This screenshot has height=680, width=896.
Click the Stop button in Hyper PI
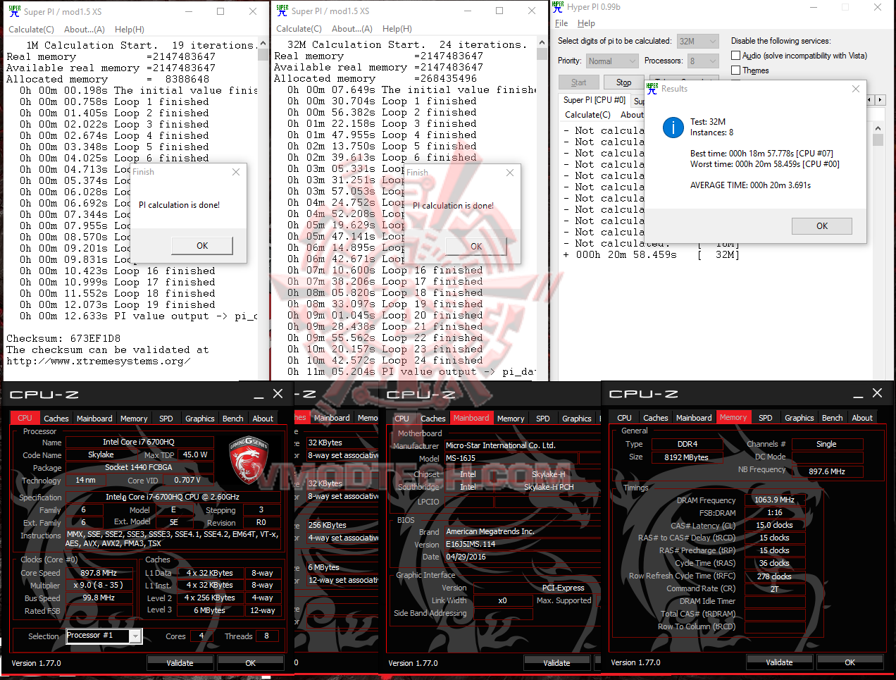click(x=624, y=82)
